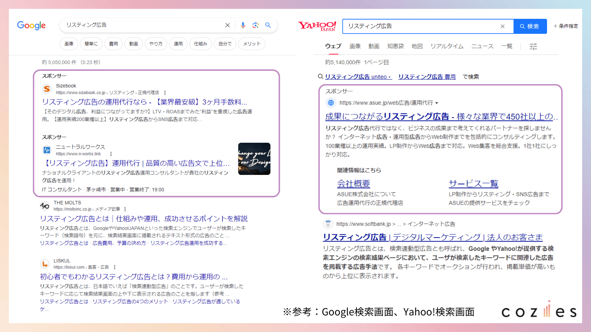Switch to Yahoo 知恵袋 tab
The image size is (591, 332).
pos(395,46)
